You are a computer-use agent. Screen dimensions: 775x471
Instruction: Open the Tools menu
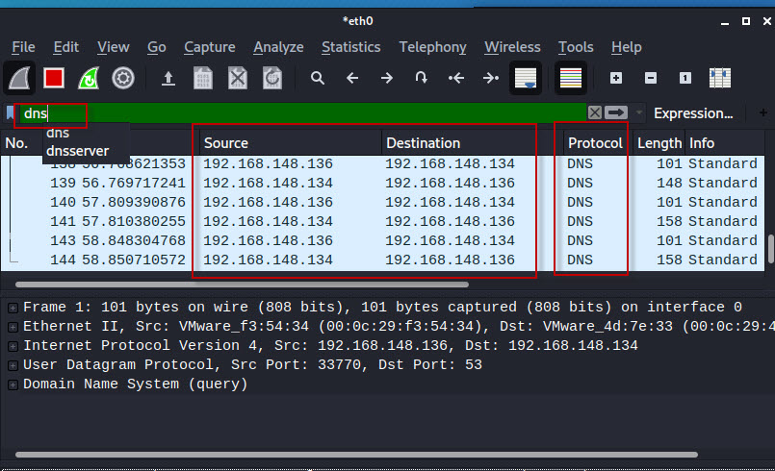point(576,47)
